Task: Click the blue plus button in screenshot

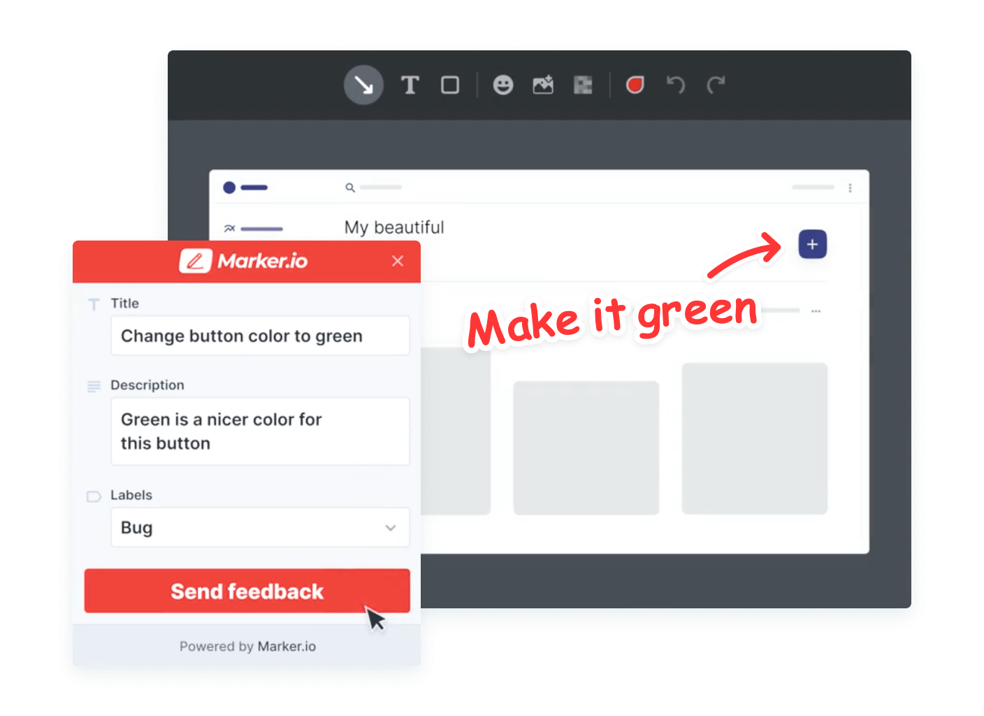Action: point(813,244)
